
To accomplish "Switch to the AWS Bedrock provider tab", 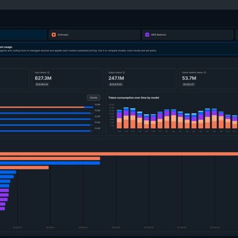I will click(x=188, y=35).
